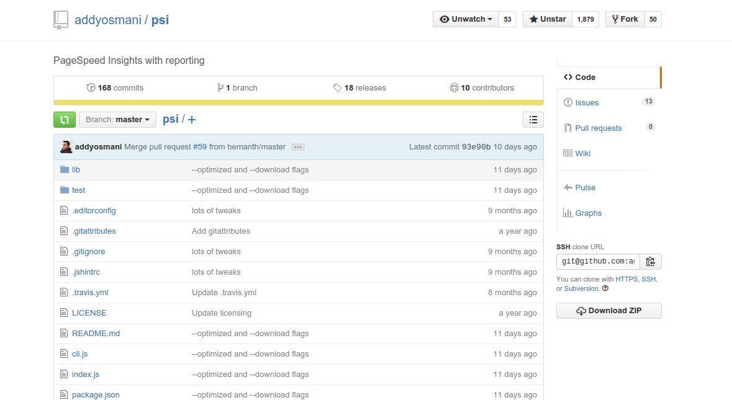Open 'Add gitattributes' commit message
Screen dimensions: 732x400
[x=221, y=231]
